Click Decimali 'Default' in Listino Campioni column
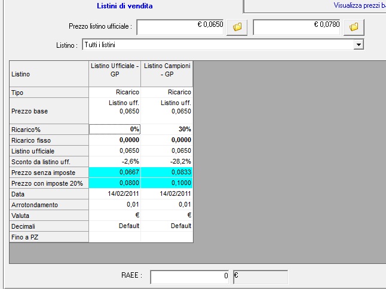This screenshot has width=386, height=289. (167, 226)
